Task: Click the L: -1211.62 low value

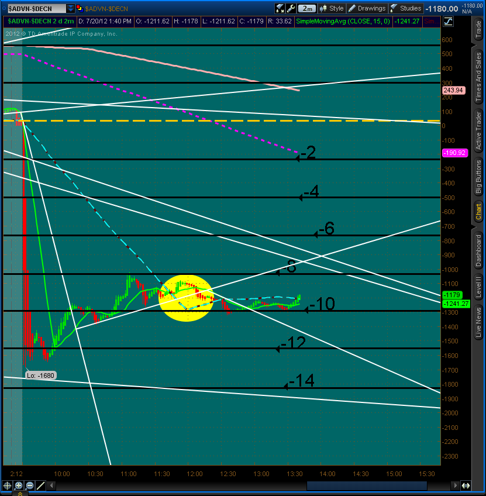Action: (219, 22)
